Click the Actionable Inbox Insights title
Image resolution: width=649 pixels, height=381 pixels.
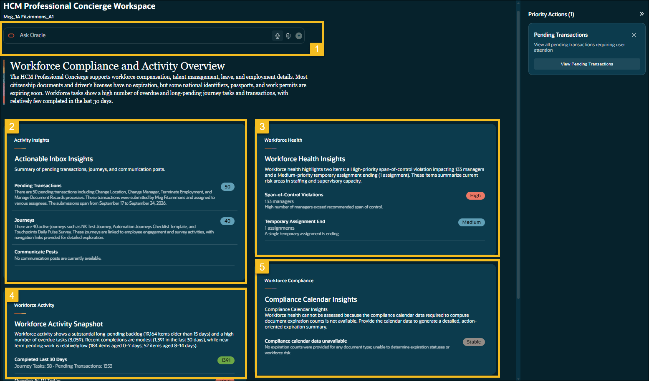(54, 159)
